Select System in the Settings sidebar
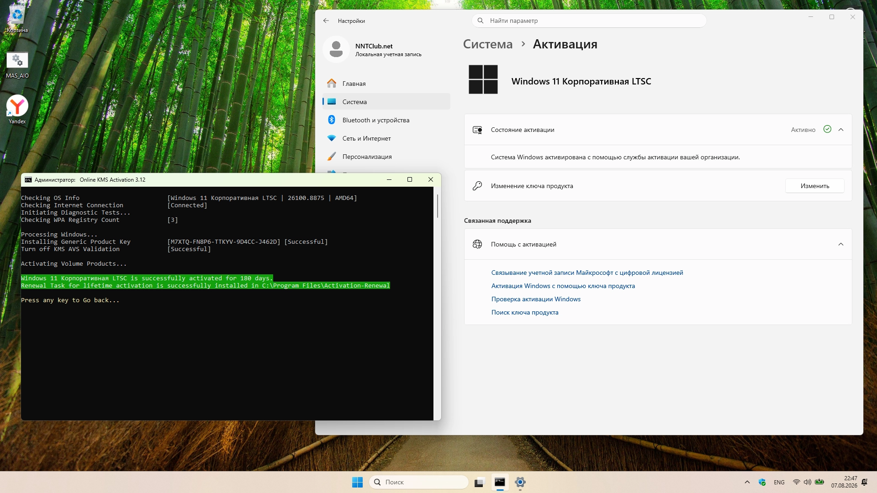Image resolution: width=877 pixels, height=493 pixels. point(386,102)
